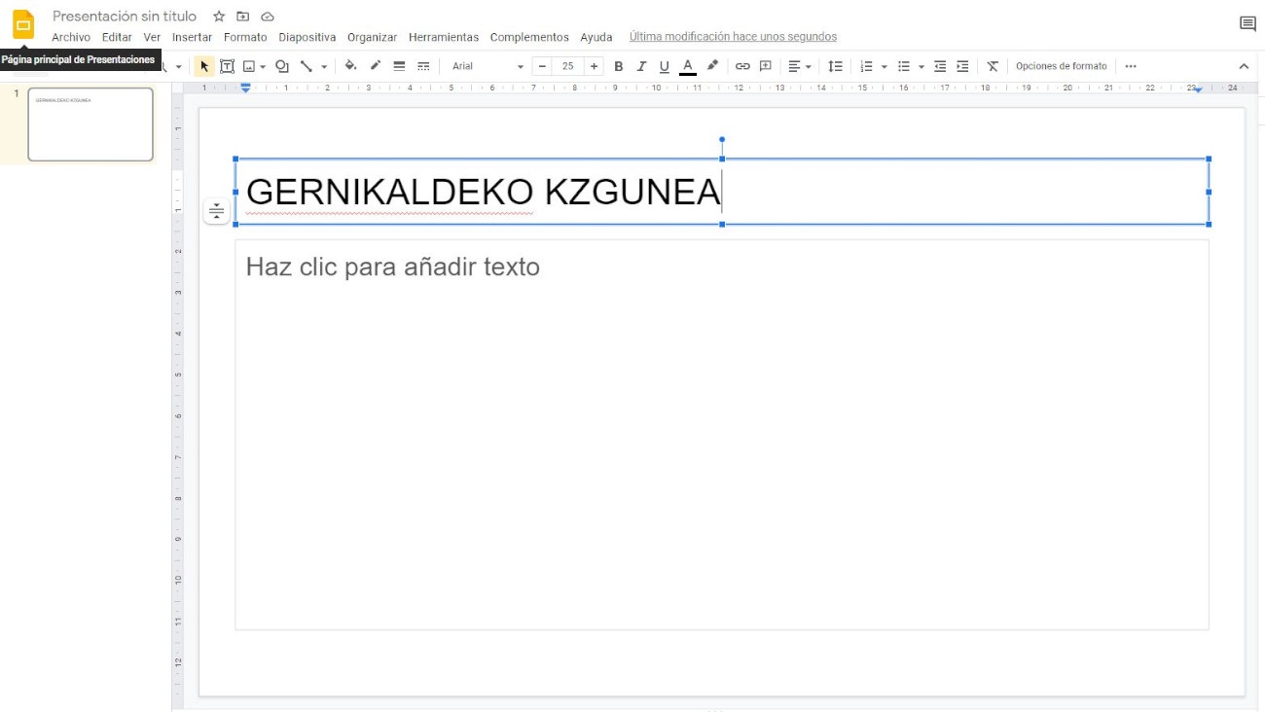Expand bulleted list style dropdown arrow
The width and height of the screenshot is (1265, 712).
pyautogui.click(x=922, y=66)
